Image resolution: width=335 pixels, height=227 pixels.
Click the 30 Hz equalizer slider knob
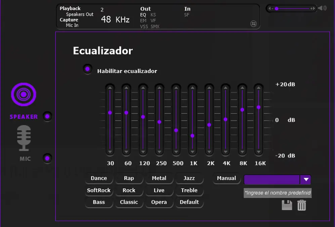110,112
